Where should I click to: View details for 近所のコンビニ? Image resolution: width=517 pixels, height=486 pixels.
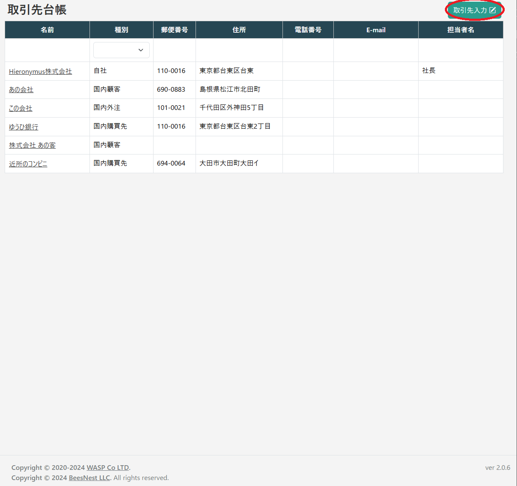28,163
